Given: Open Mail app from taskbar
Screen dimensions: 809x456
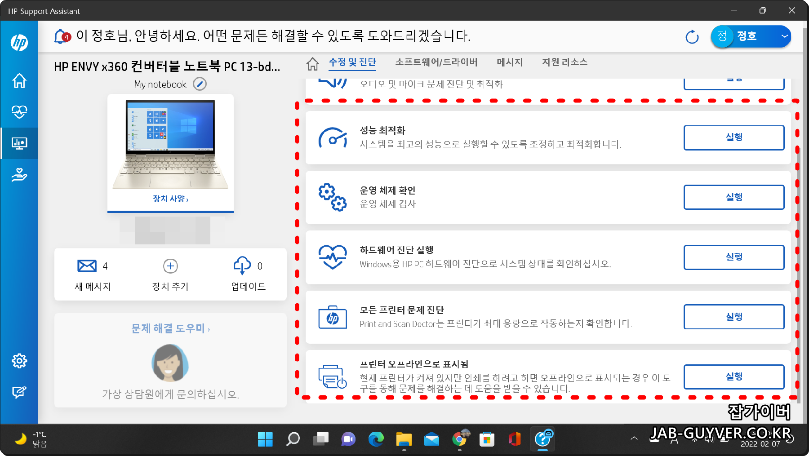Looking at the screenshot, I should (431, 439).
